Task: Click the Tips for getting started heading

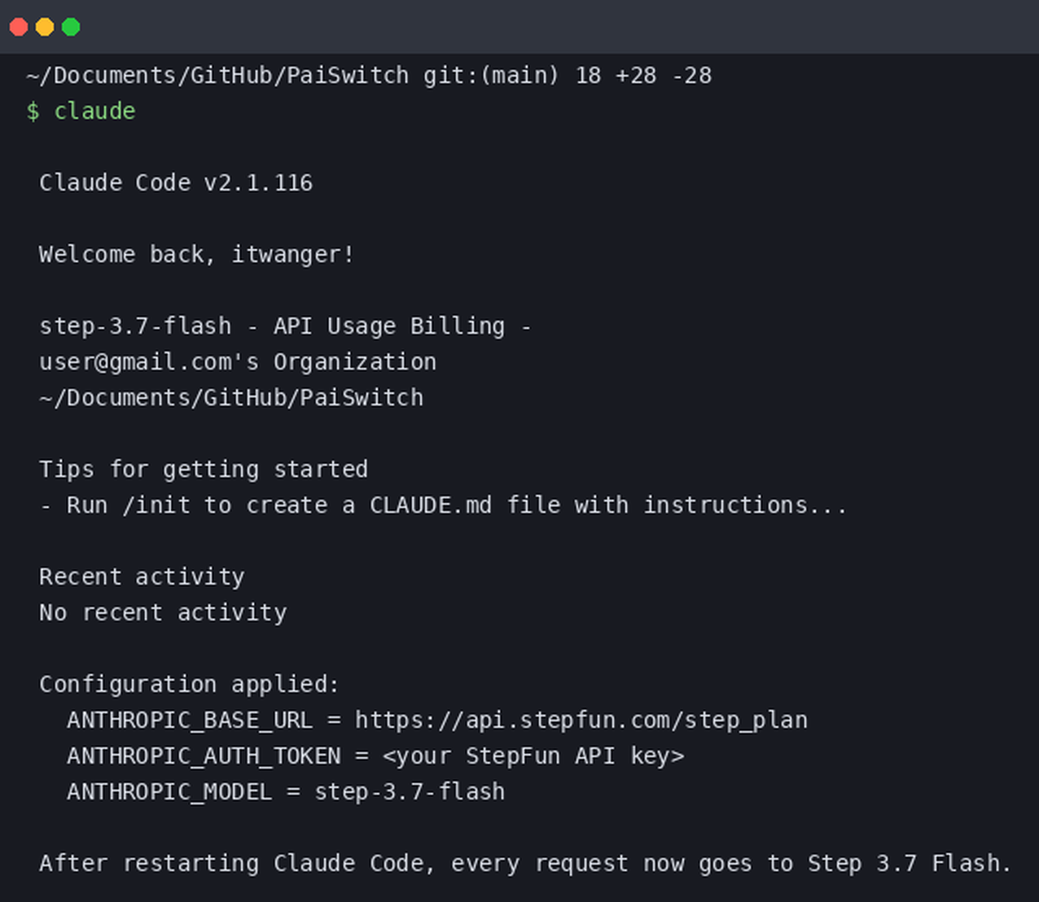Action: [204, 469]
